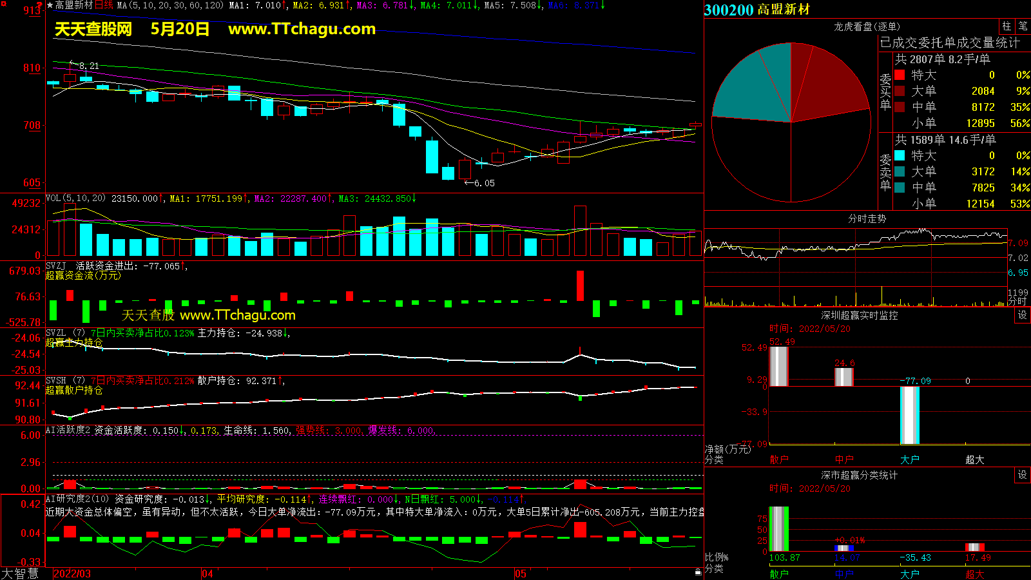1031x580 pixels.
Task: Click the VOL(5,10,20) indicator label
Action: tap(76, 198)
